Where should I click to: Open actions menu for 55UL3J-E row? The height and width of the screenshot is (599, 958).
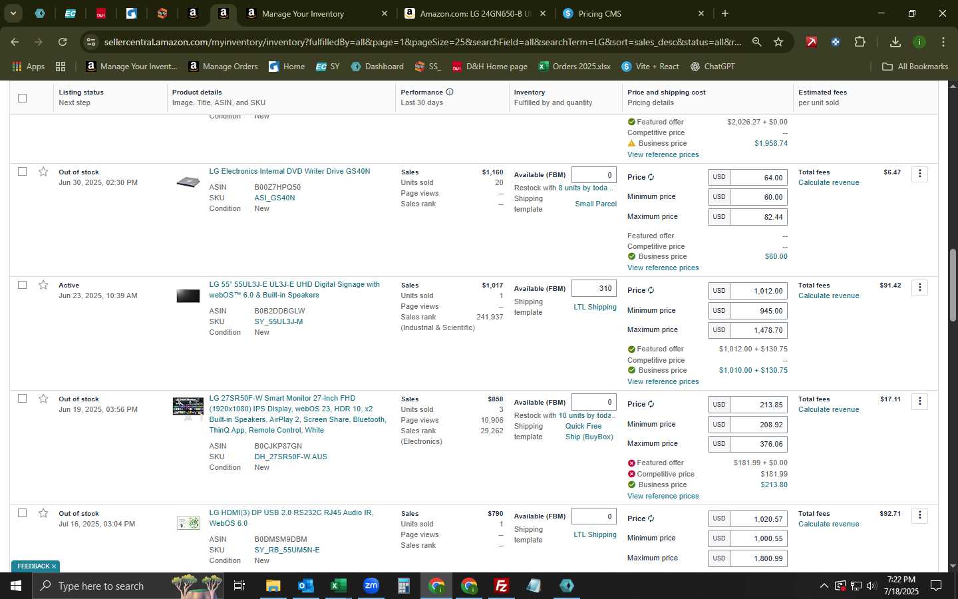920,288
